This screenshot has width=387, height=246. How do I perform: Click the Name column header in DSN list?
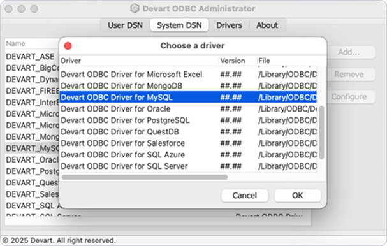click(32, 43)
